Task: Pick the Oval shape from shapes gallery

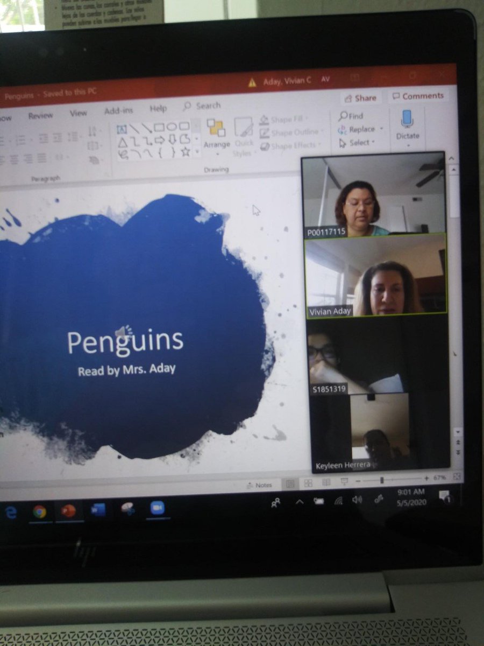Action: [x=172, y=127]
